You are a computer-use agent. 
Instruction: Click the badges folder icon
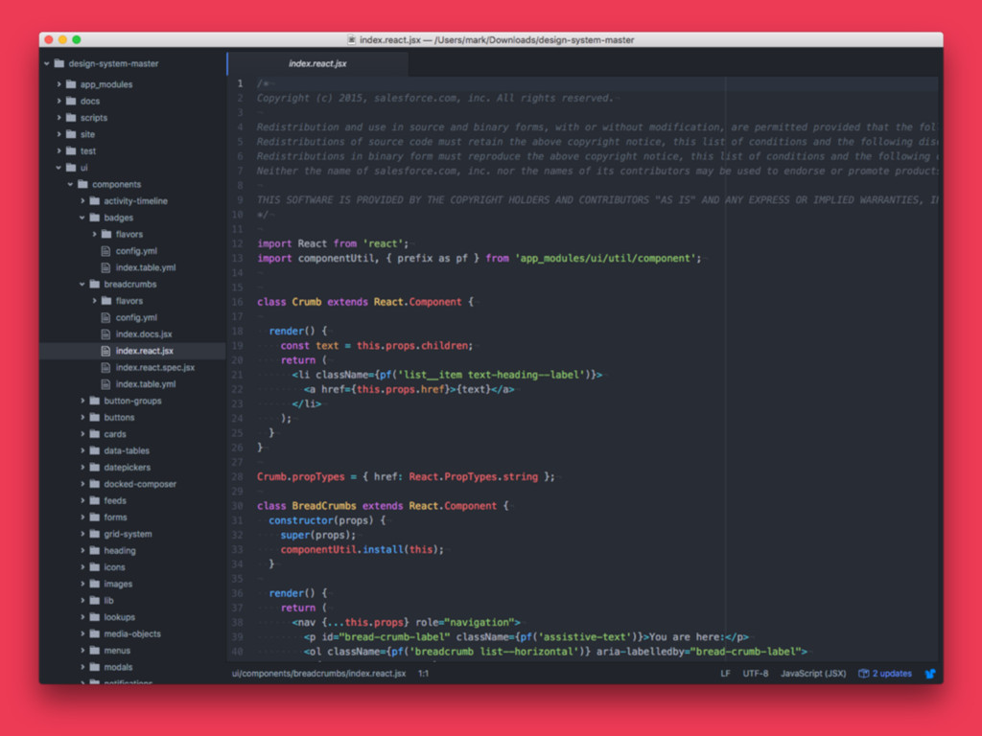tap(95, 218)
